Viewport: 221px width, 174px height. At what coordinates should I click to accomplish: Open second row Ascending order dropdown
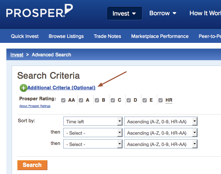pyautogui.click(x=161, y=133)
